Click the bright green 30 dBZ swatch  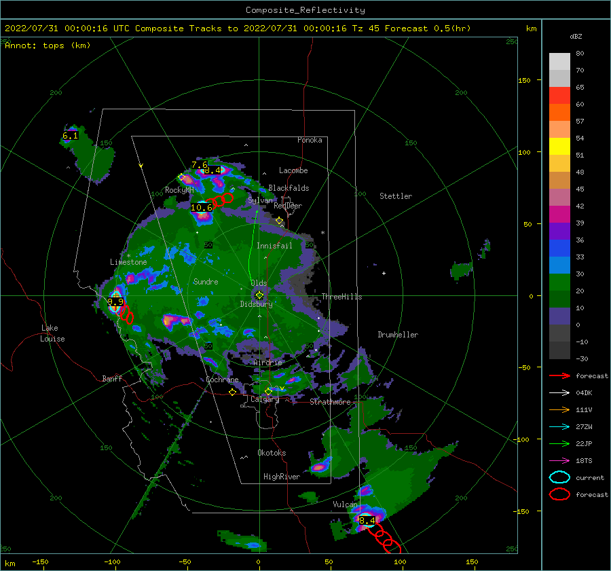pyautogui.click(x=559, y=282)
